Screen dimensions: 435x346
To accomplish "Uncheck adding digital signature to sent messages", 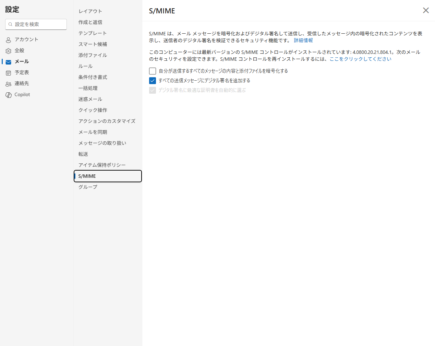I will (153, 81).
